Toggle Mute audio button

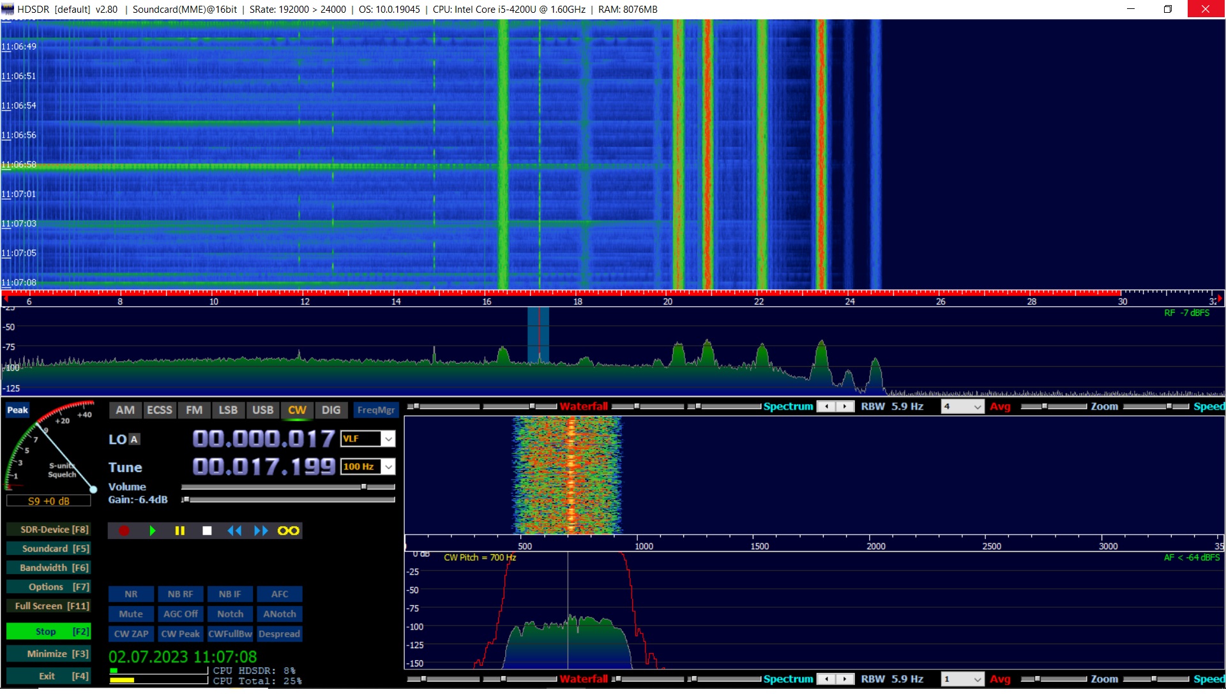point(131,614)
